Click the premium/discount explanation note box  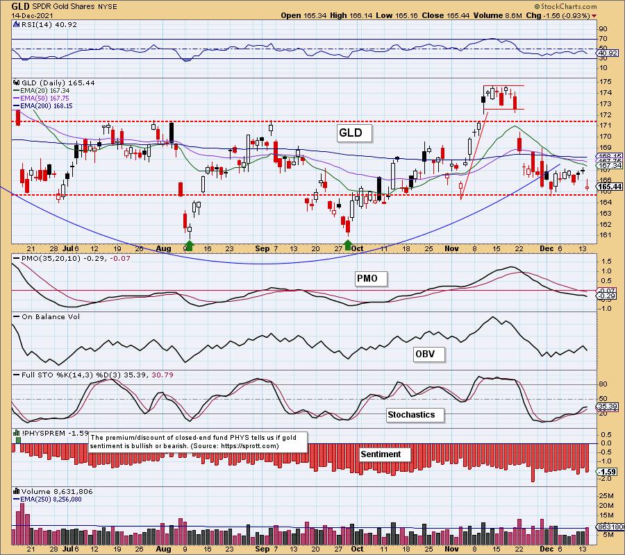pos(198,442)
